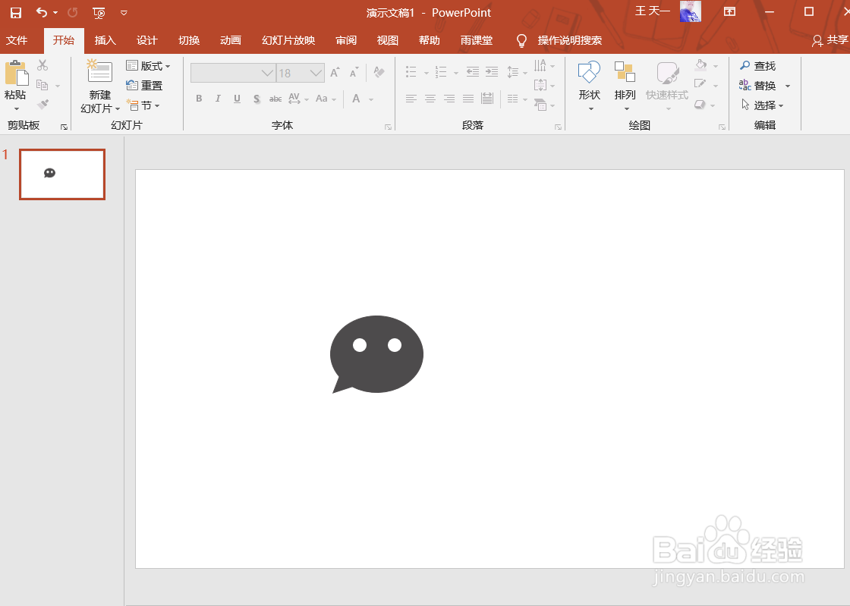Toggle Italic formatting
850x606 pixels.
218,99
